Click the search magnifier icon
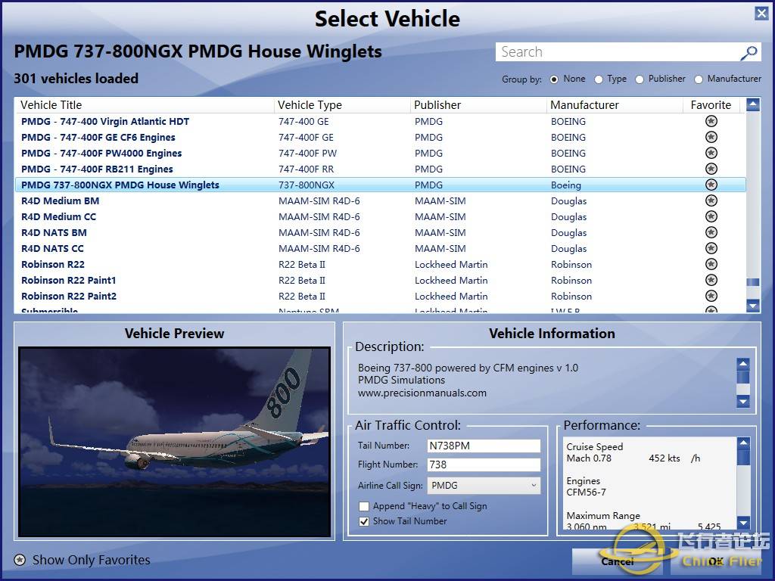The height and width of the screenshot is (581, 775). tap(749, 52)
